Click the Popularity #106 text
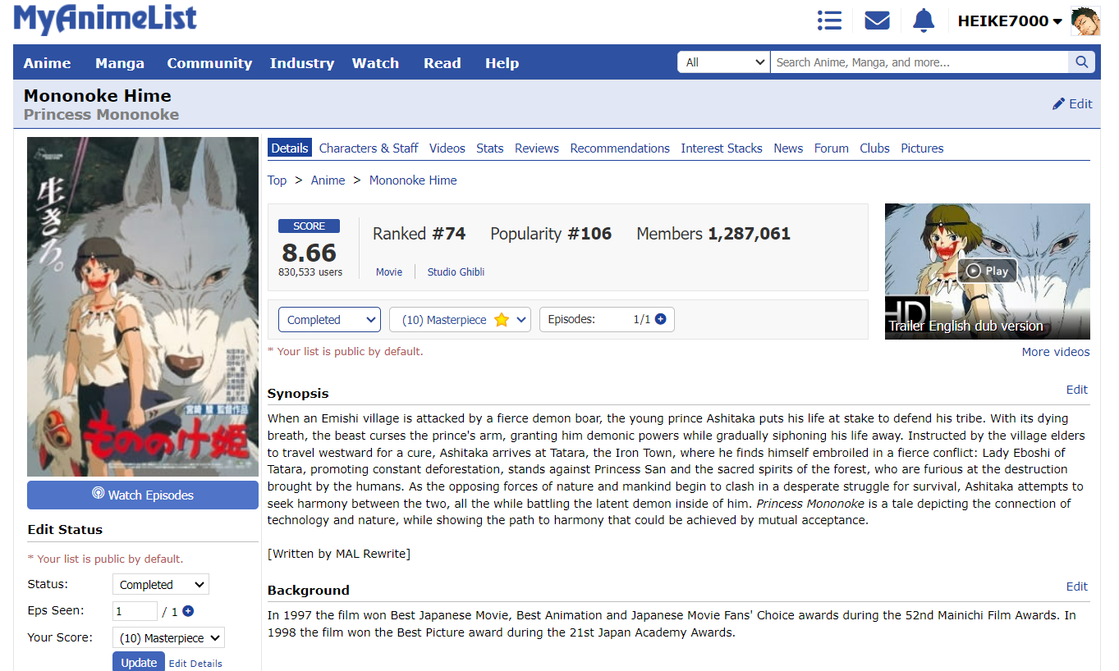The width and height of the screenshot is (1119, 671). [551, 234]
